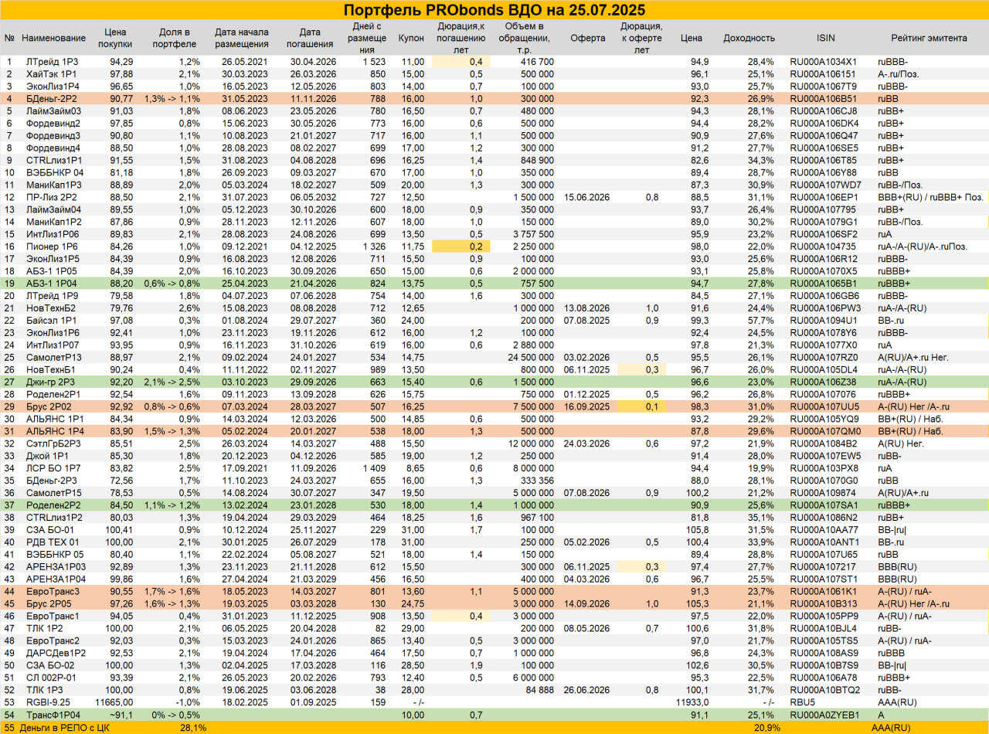Click the "Рейтинг эмитента" column header
989x734 pixels.
tap(929, 38)
